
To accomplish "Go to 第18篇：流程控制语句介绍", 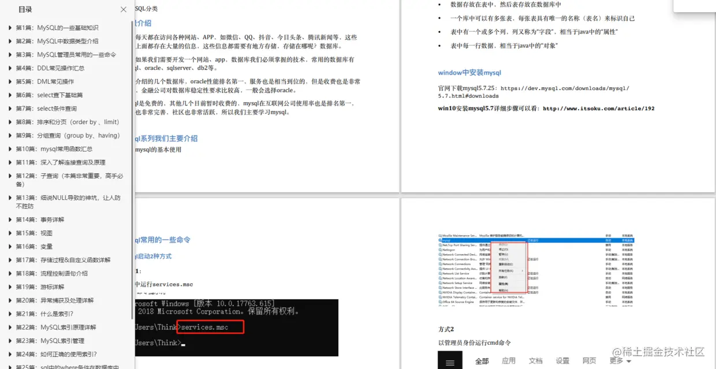I will tap(52, 274).
